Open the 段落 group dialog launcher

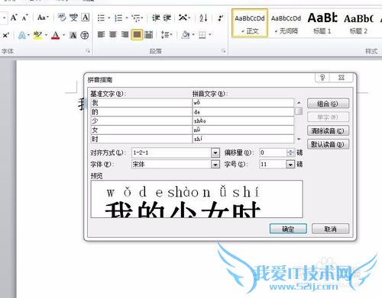[223, 51]
